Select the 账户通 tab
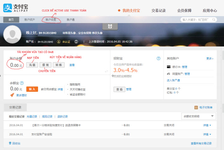The width and height of the screenshot is (224, 150). pyautogui.click(x=71, y=20)
